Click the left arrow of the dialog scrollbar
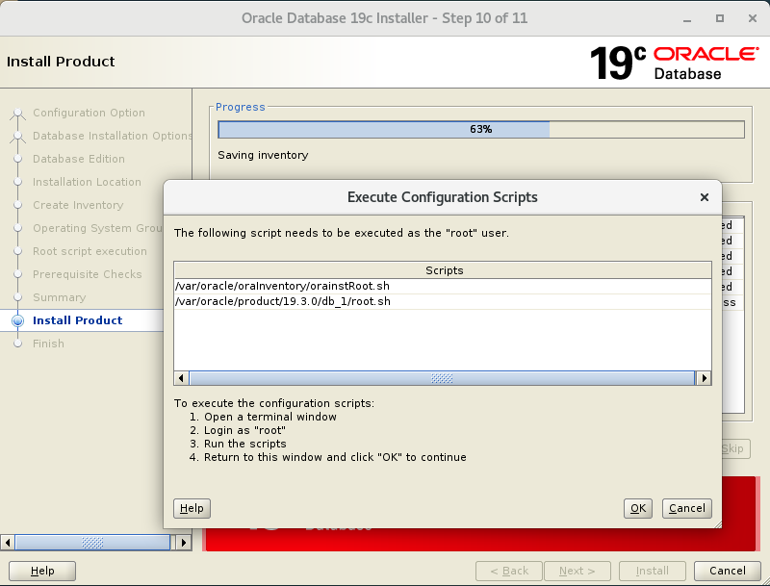 point(179,378)
